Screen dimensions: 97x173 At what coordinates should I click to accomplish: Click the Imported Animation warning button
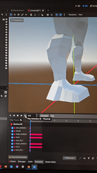18,157
